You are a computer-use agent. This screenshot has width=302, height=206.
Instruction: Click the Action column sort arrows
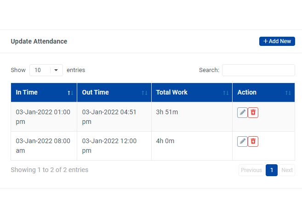pos(288,93)
